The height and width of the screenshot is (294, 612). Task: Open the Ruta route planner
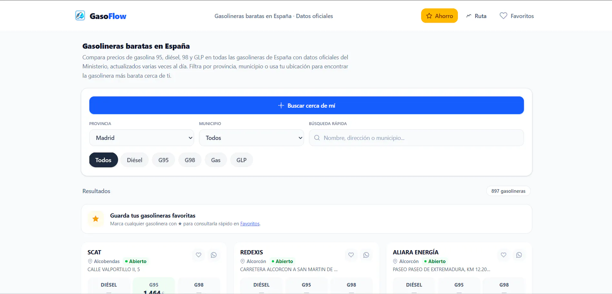[x=476, y=16]
